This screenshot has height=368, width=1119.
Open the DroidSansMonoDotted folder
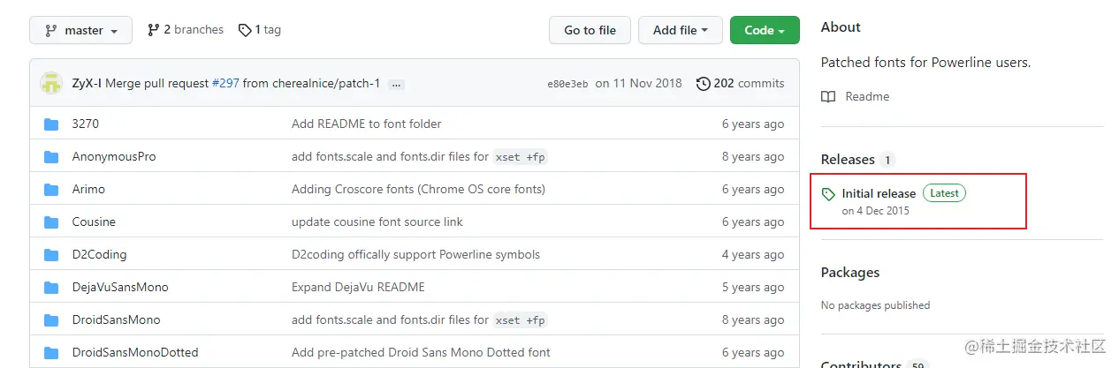coord(135,353)
